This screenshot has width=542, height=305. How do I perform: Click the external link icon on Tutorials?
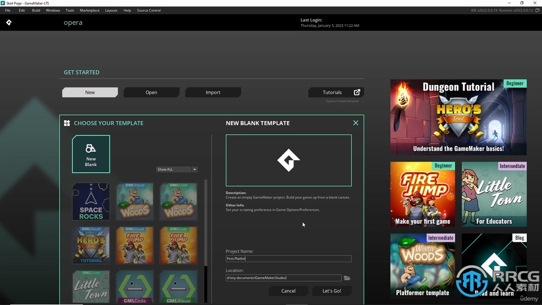click(x=357, y=92)
